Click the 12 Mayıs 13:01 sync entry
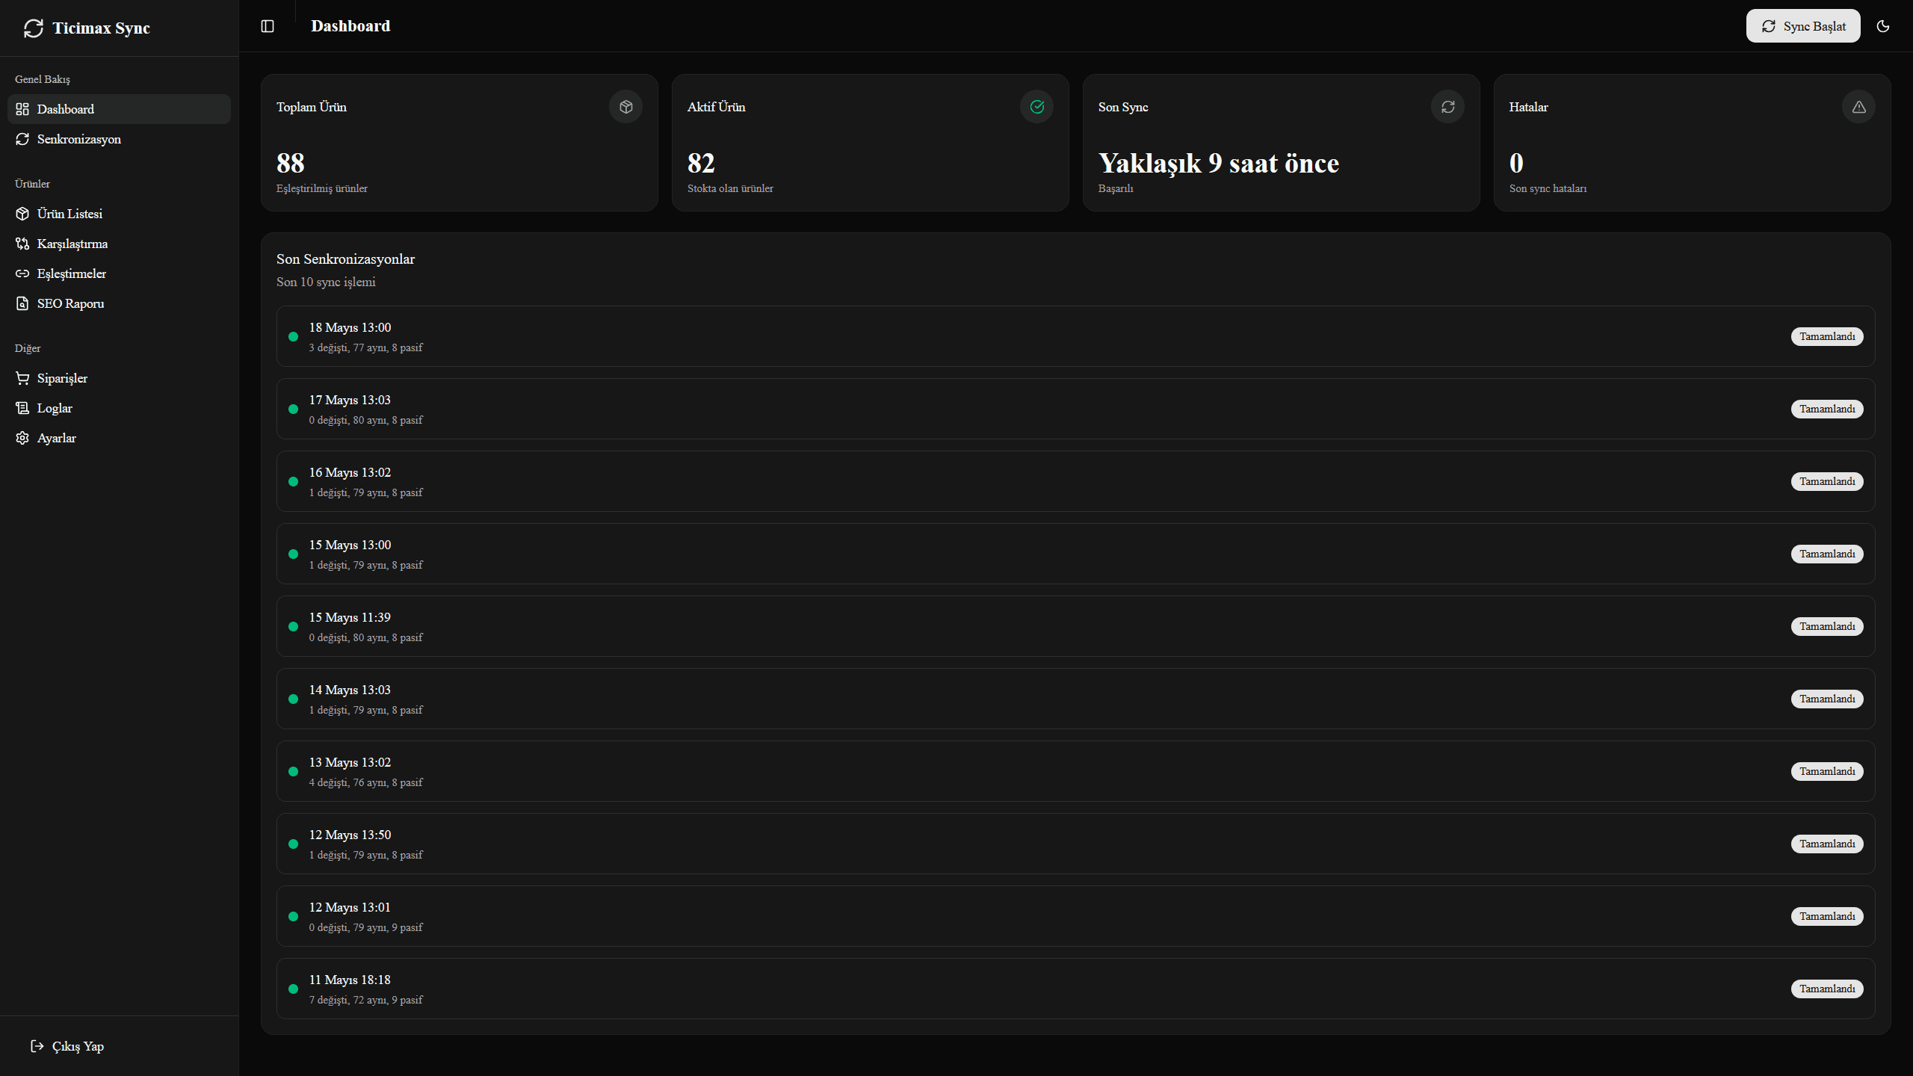Viewport: 1913px width, 1076px height. [x=1076, y=916]
